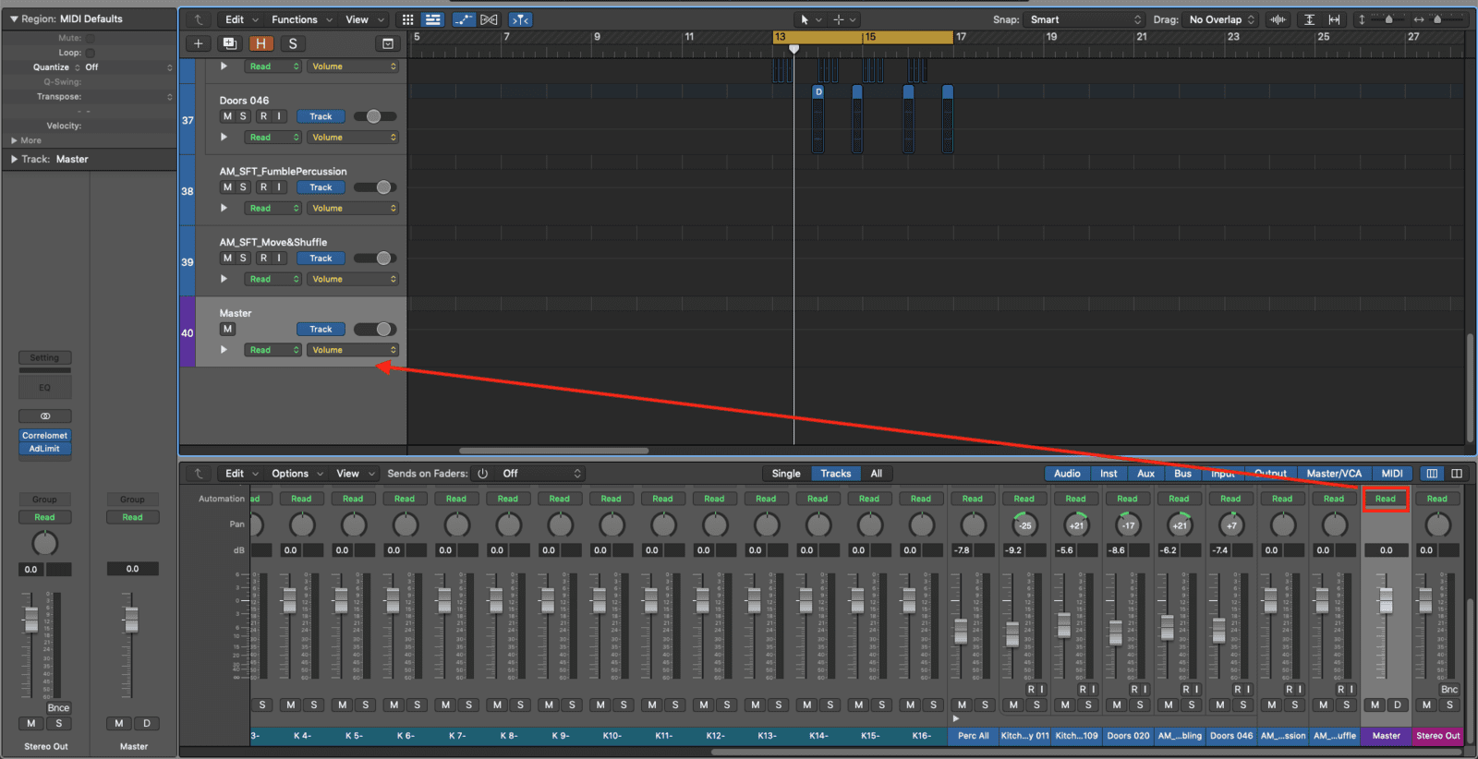This screenshot has width=1478, height=759.
Task: Click the Master channel Read automation field
Action: 1386,499
